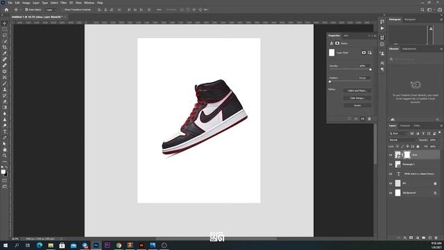Screen dimensions: 444x250
Task: Toggle visibility of the shoe layer
Action: coord(391,155)
